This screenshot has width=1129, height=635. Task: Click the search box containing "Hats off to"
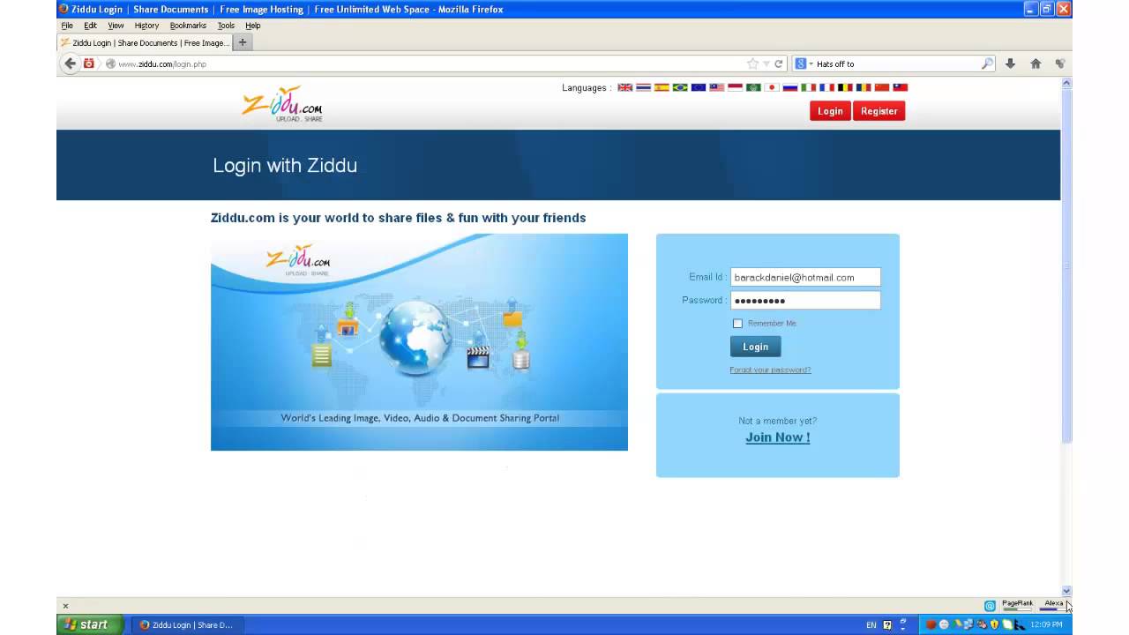click(x=895, y=63)
